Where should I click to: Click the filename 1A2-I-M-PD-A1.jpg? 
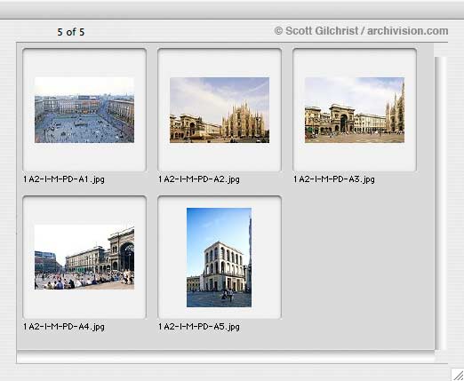tap(64, 179)
